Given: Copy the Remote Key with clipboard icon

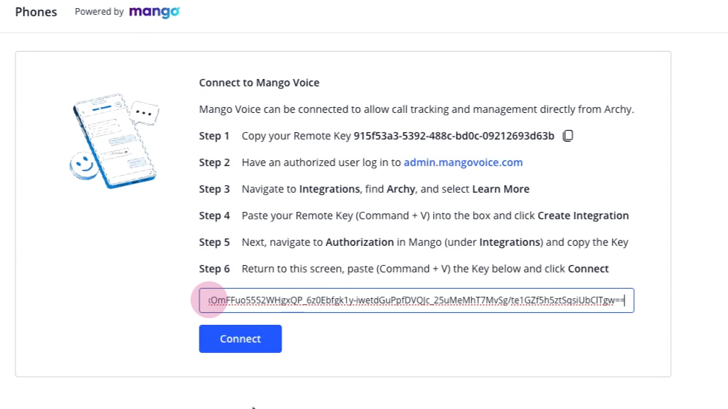Looking at the screenshot, I should (568, 136).
